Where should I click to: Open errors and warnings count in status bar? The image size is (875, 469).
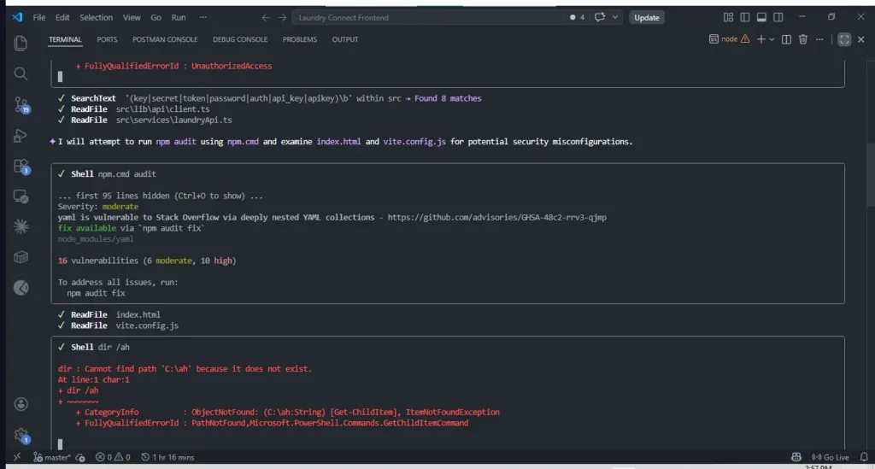pos(113,457)
